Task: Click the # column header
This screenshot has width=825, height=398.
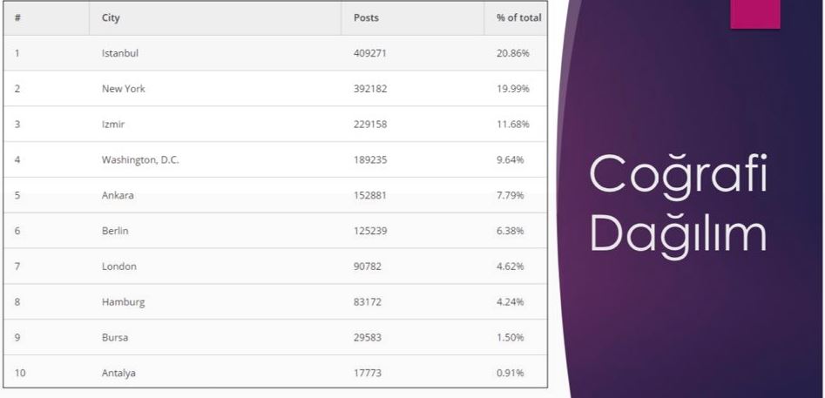Action: (18, 17)
